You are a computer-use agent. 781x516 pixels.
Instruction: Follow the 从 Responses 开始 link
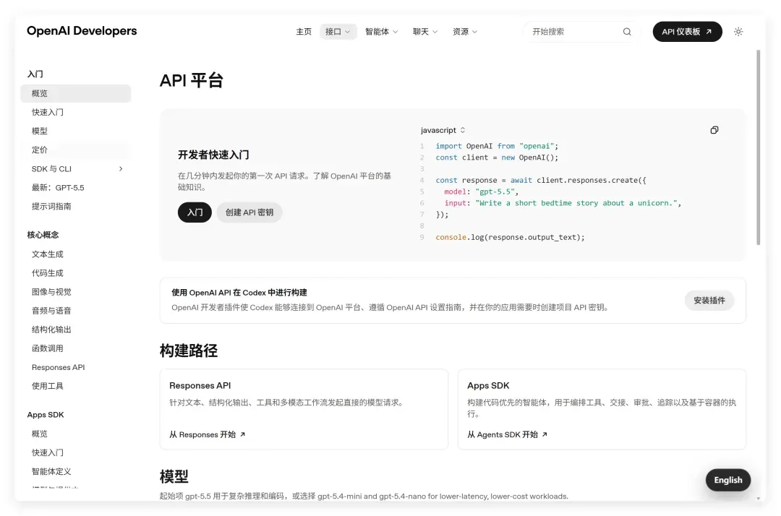tap(208, 435)
